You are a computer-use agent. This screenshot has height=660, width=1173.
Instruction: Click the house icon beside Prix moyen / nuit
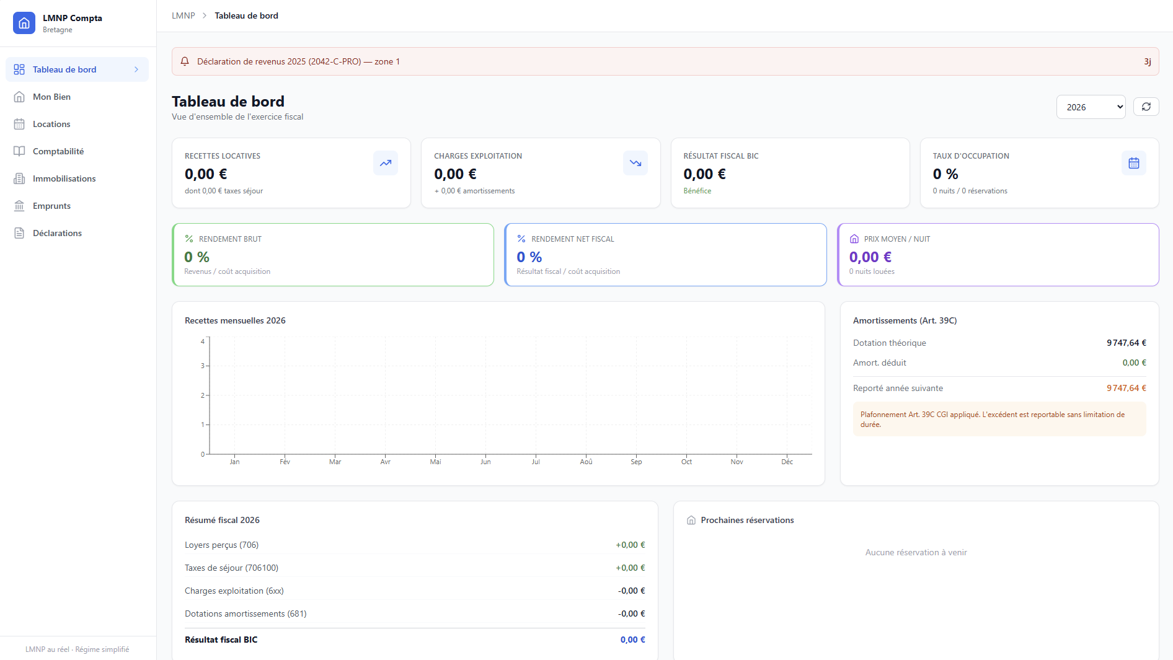pos(854,239)
